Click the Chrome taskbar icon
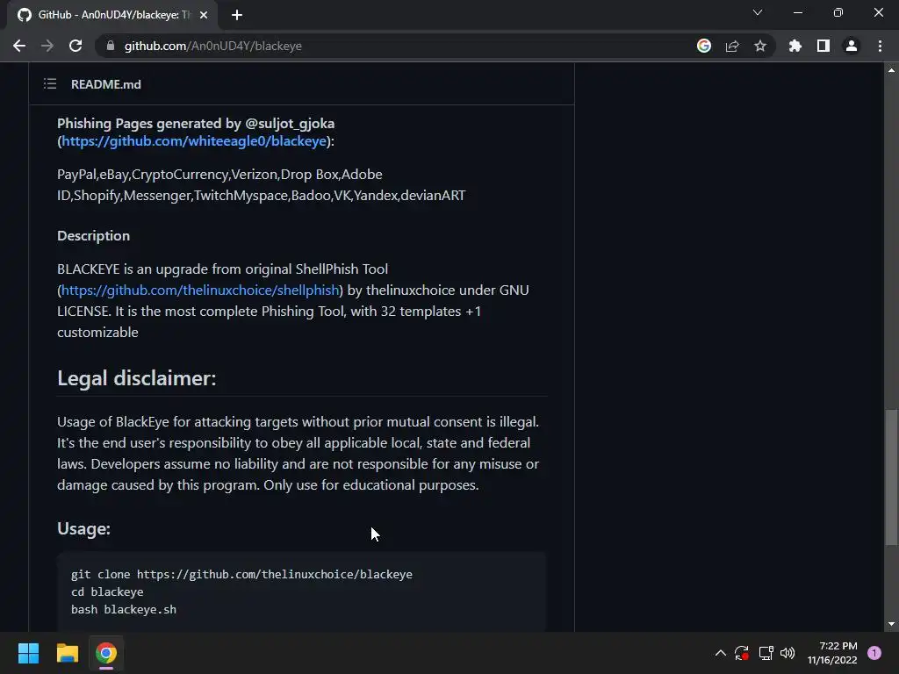The width and height of the screenshot is (899, 674). click(106, 653)
